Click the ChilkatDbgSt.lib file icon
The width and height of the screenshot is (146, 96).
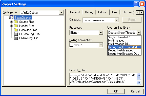click(x=16, y=38)
